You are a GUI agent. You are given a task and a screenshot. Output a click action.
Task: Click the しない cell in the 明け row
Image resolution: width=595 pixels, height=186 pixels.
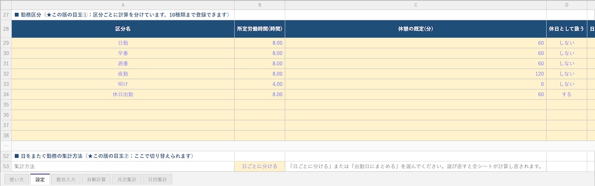(567, 84)
